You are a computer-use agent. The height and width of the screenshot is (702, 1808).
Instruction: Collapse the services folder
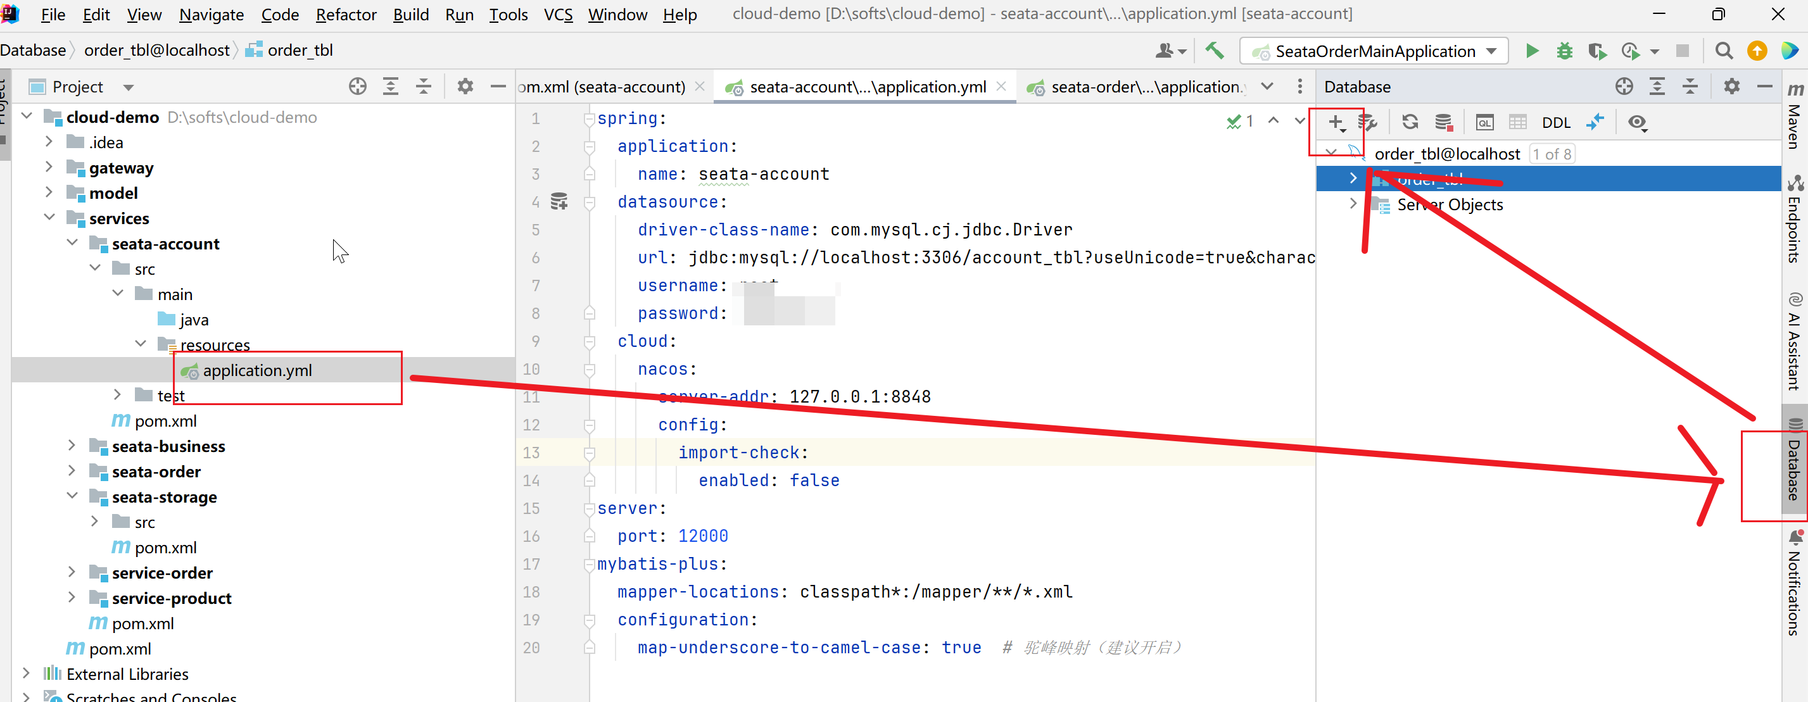click(x=48, y=217)
